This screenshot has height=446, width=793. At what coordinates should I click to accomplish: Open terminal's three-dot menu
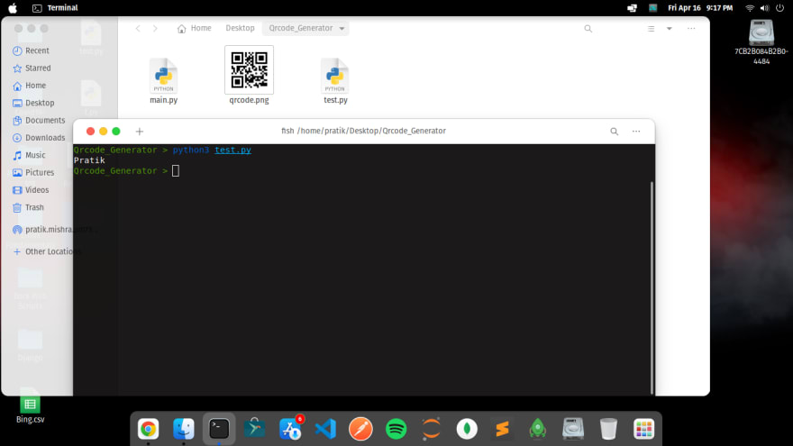pos(636,131)
